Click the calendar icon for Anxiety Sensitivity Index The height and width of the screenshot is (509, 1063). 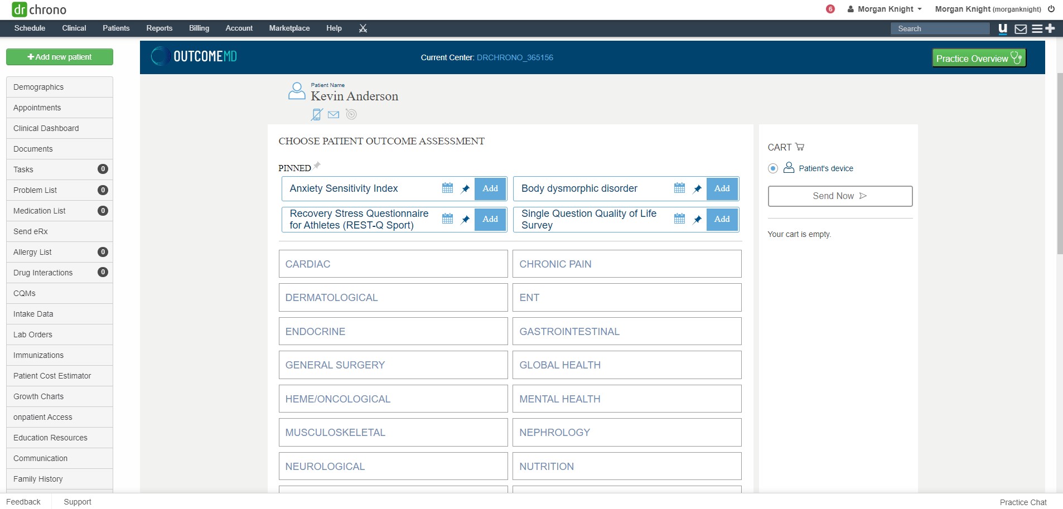[x=447, y=188]
